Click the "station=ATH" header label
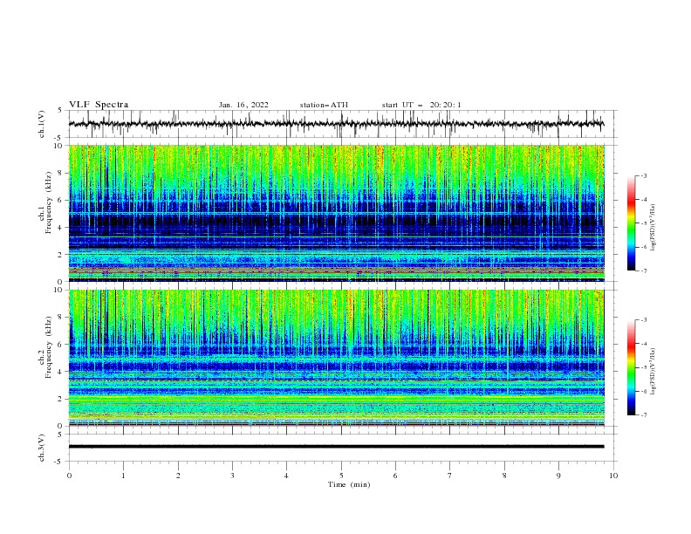This screenshot has height=534, width=691. (x=324, y=105)
